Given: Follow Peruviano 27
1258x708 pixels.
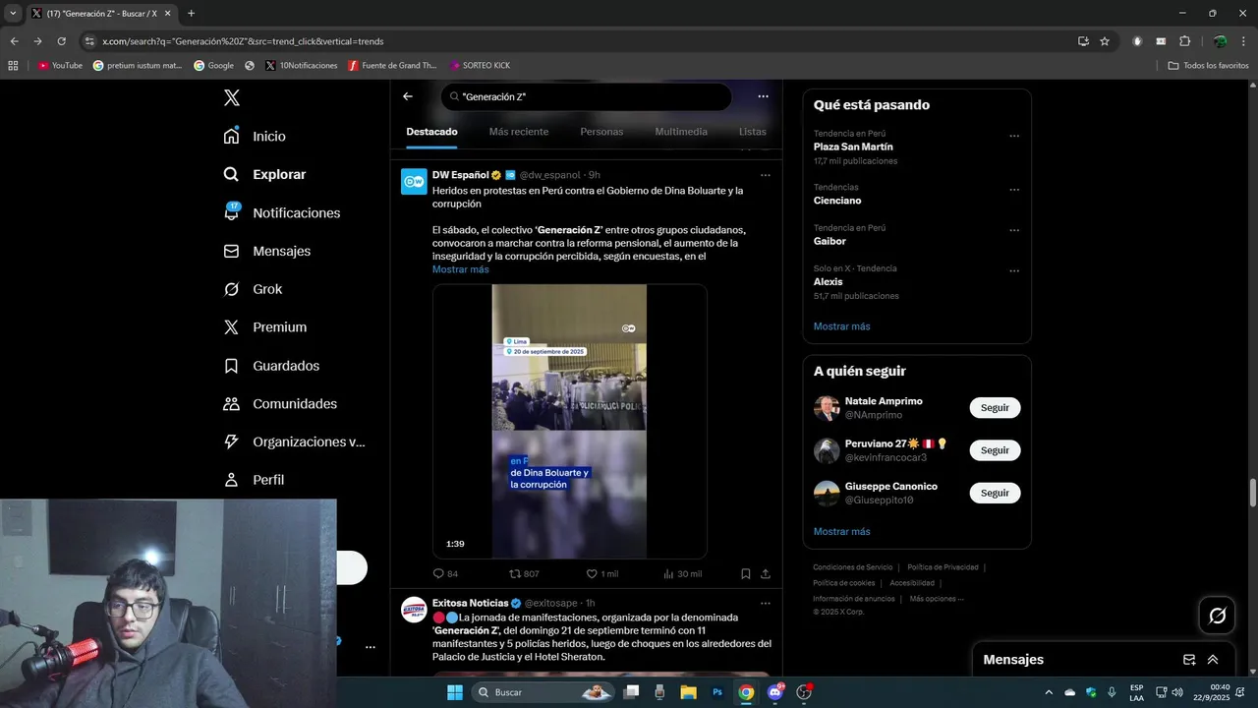Looking at the screenshot, I should tap(995, 450).
